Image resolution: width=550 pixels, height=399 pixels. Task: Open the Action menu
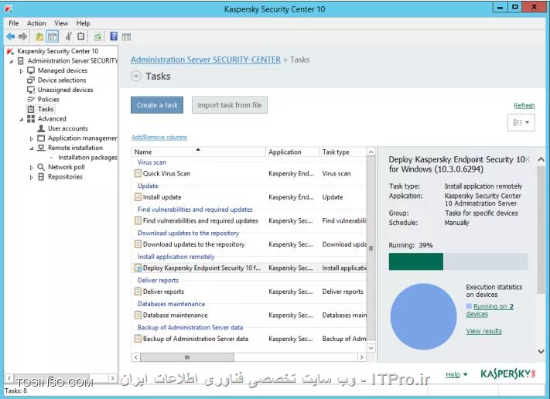click(x=36, y=23)
